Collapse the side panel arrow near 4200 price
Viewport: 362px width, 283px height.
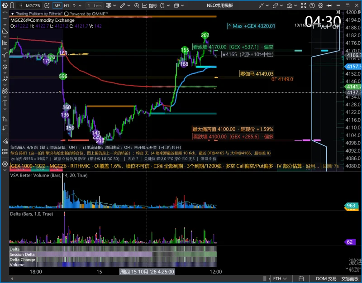point(338,12)
